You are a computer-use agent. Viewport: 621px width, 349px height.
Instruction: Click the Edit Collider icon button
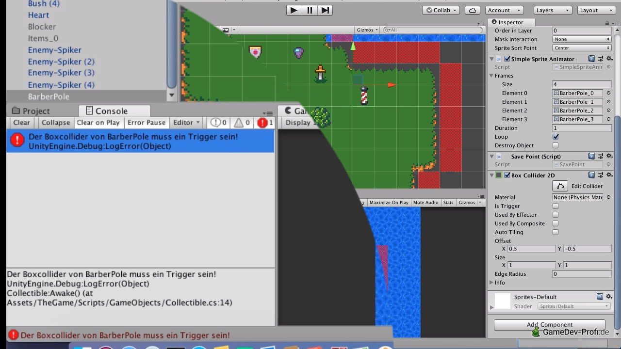click(560, 186)
